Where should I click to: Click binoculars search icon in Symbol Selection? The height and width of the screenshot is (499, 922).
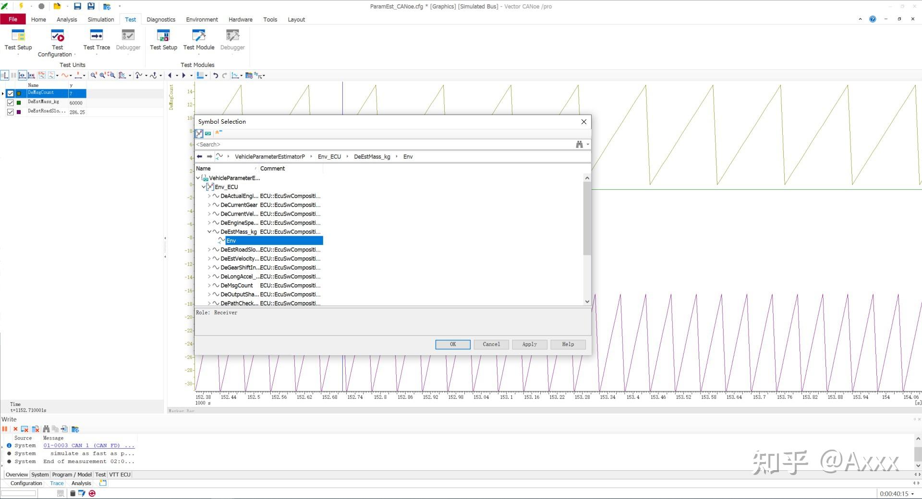[x=579, y=144]
